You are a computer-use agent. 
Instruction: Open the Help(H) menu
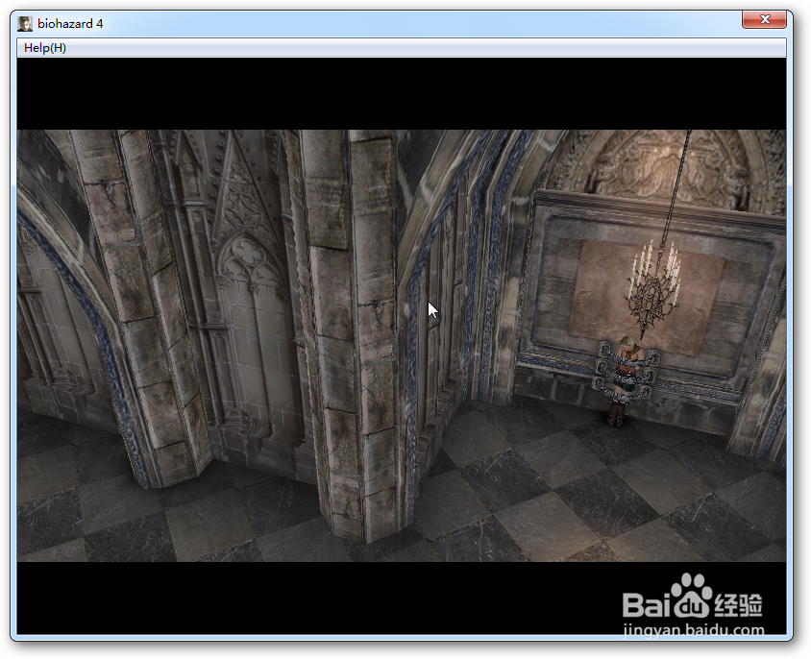click(x=45, y=48)
